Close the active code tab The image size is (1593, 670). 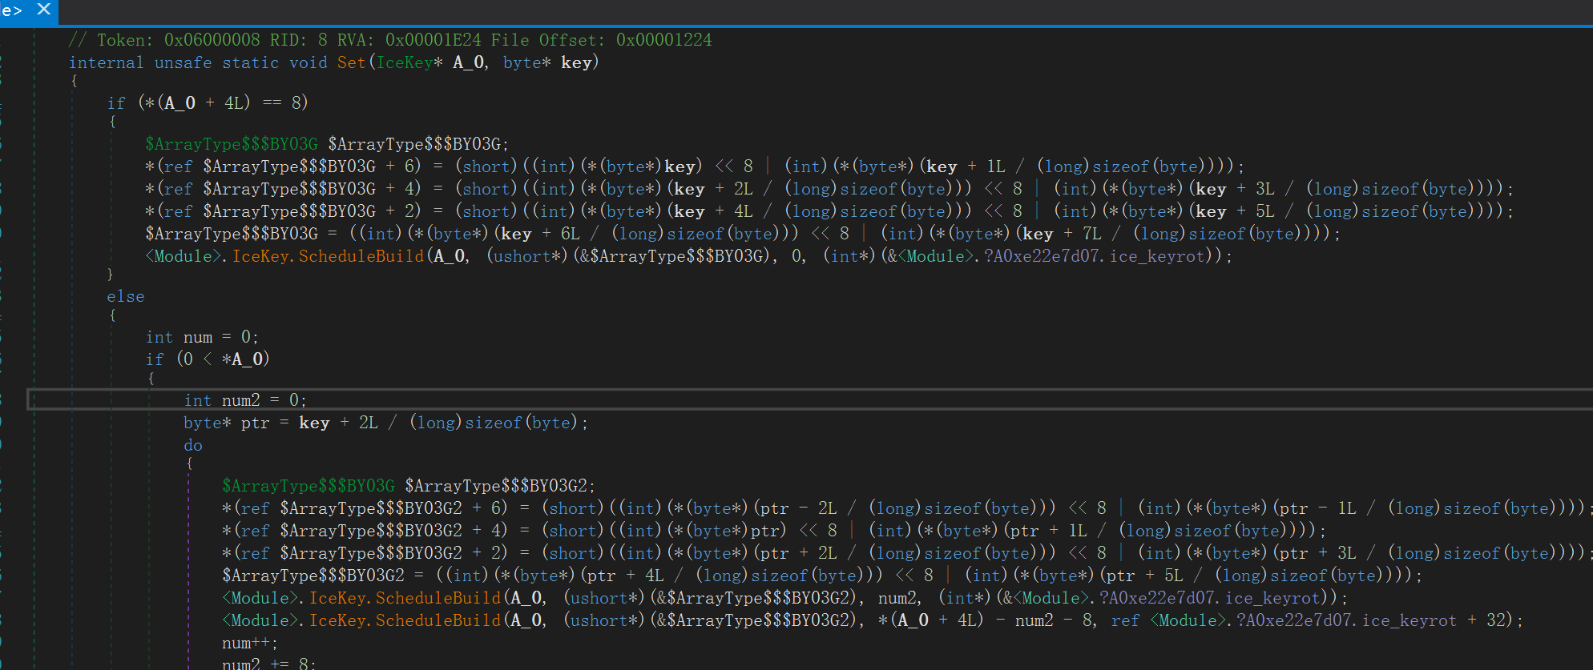pos(44,10)
